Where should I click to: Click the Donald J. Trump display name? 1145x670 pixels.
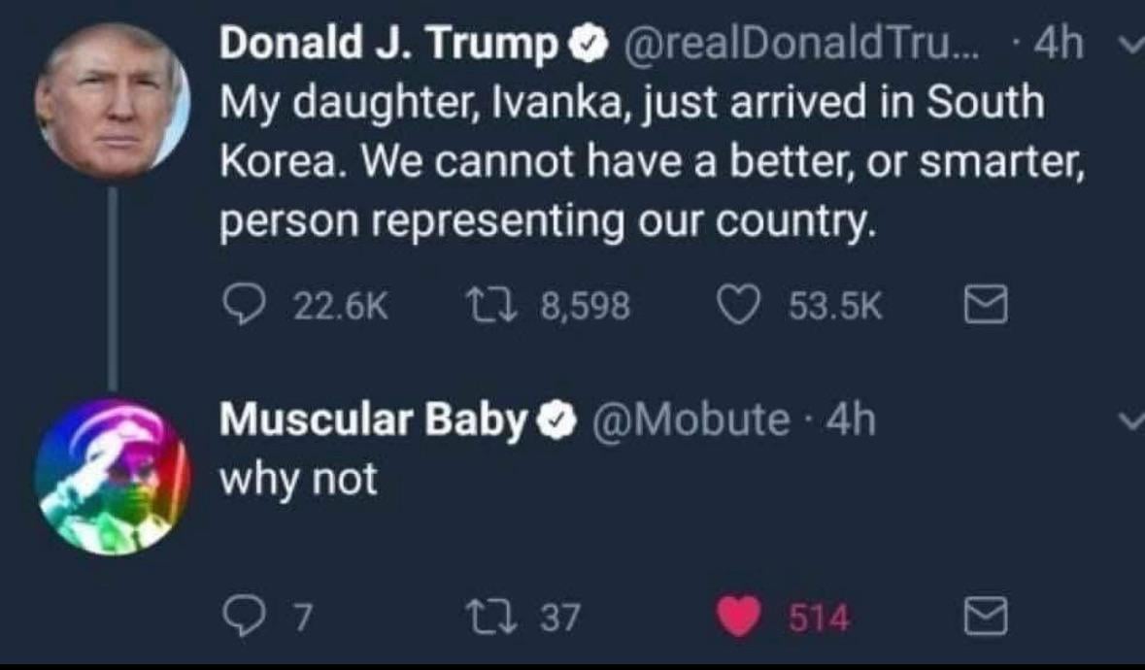click(388, 45)
